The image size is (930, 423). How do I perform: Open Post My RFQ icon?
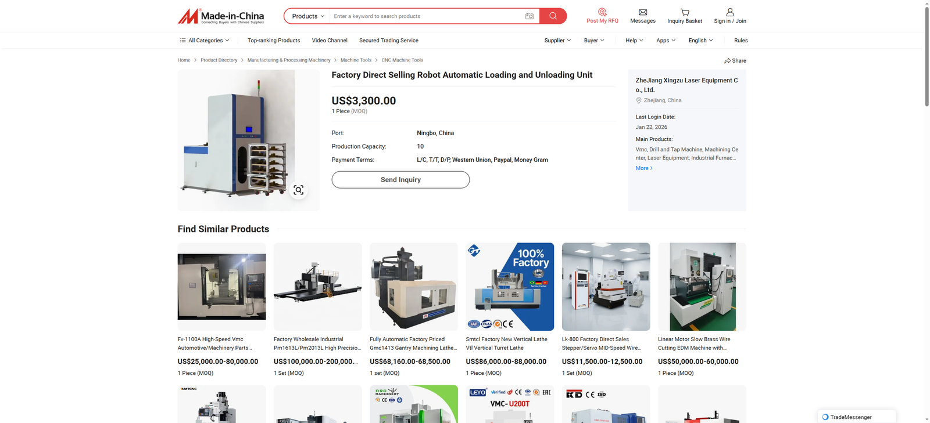tap(602, 12)
